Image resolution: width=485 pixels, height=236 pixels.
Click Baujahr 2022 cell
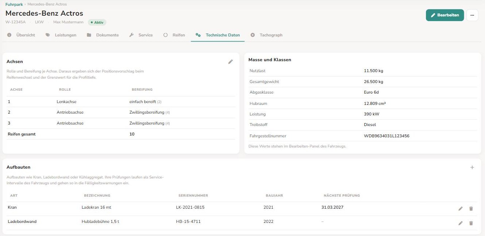tap(268, 221)
